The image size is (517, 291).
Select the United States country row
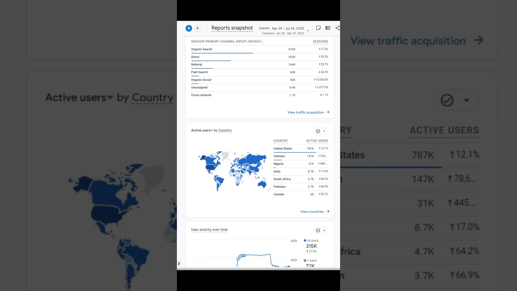[x=283, y=149]
